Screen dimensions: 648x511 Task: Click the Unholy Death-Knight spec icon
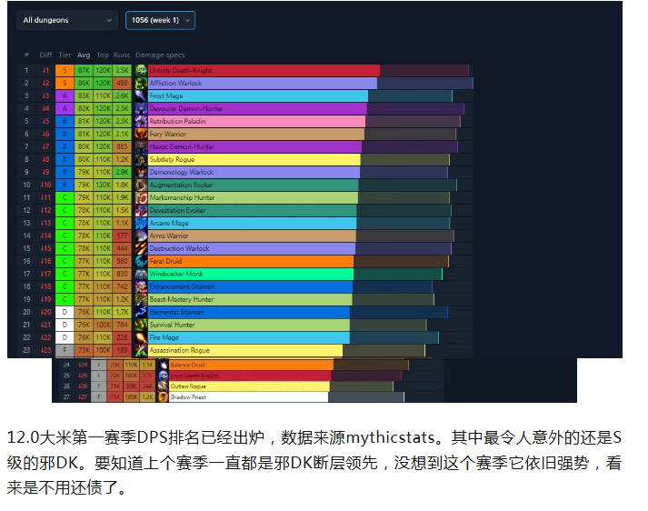141,70
